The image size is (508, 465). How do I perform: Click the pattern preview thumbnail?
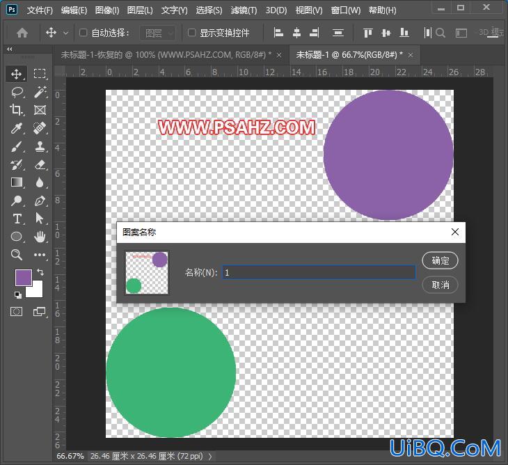pos(147,273)
